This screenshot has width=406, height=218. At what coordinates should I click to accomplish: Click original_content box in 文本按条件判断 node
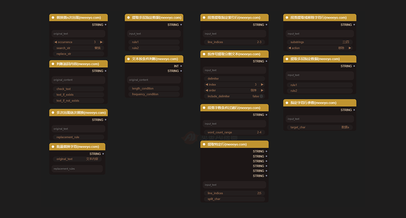154,80
